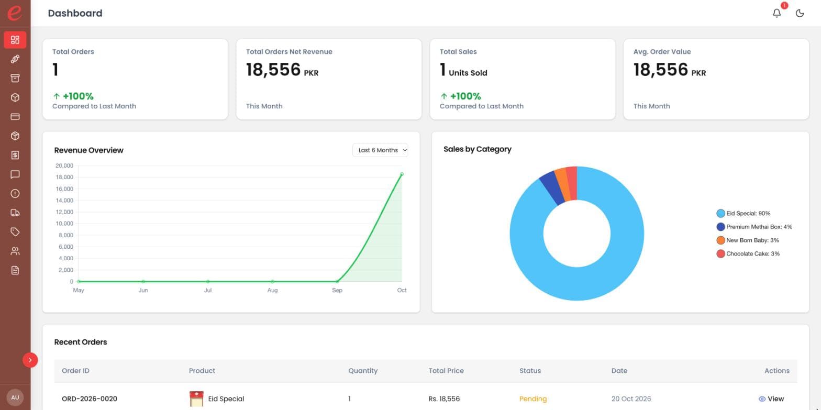Image resolution: width=821 pixels, height=410 pixels.
Task: Click the date 20 Oct 2026
Action: pyautogui.click(x=631, y=399)
